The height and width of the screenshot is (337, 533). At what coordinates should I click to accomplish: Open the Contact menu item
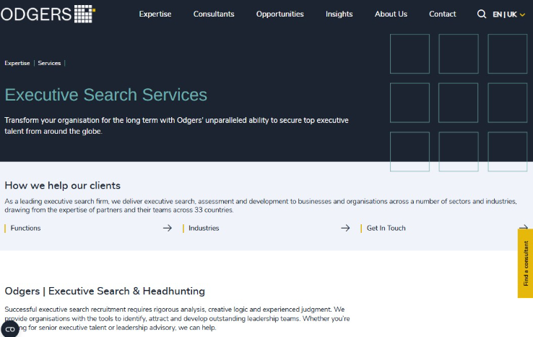click(442, 14)
